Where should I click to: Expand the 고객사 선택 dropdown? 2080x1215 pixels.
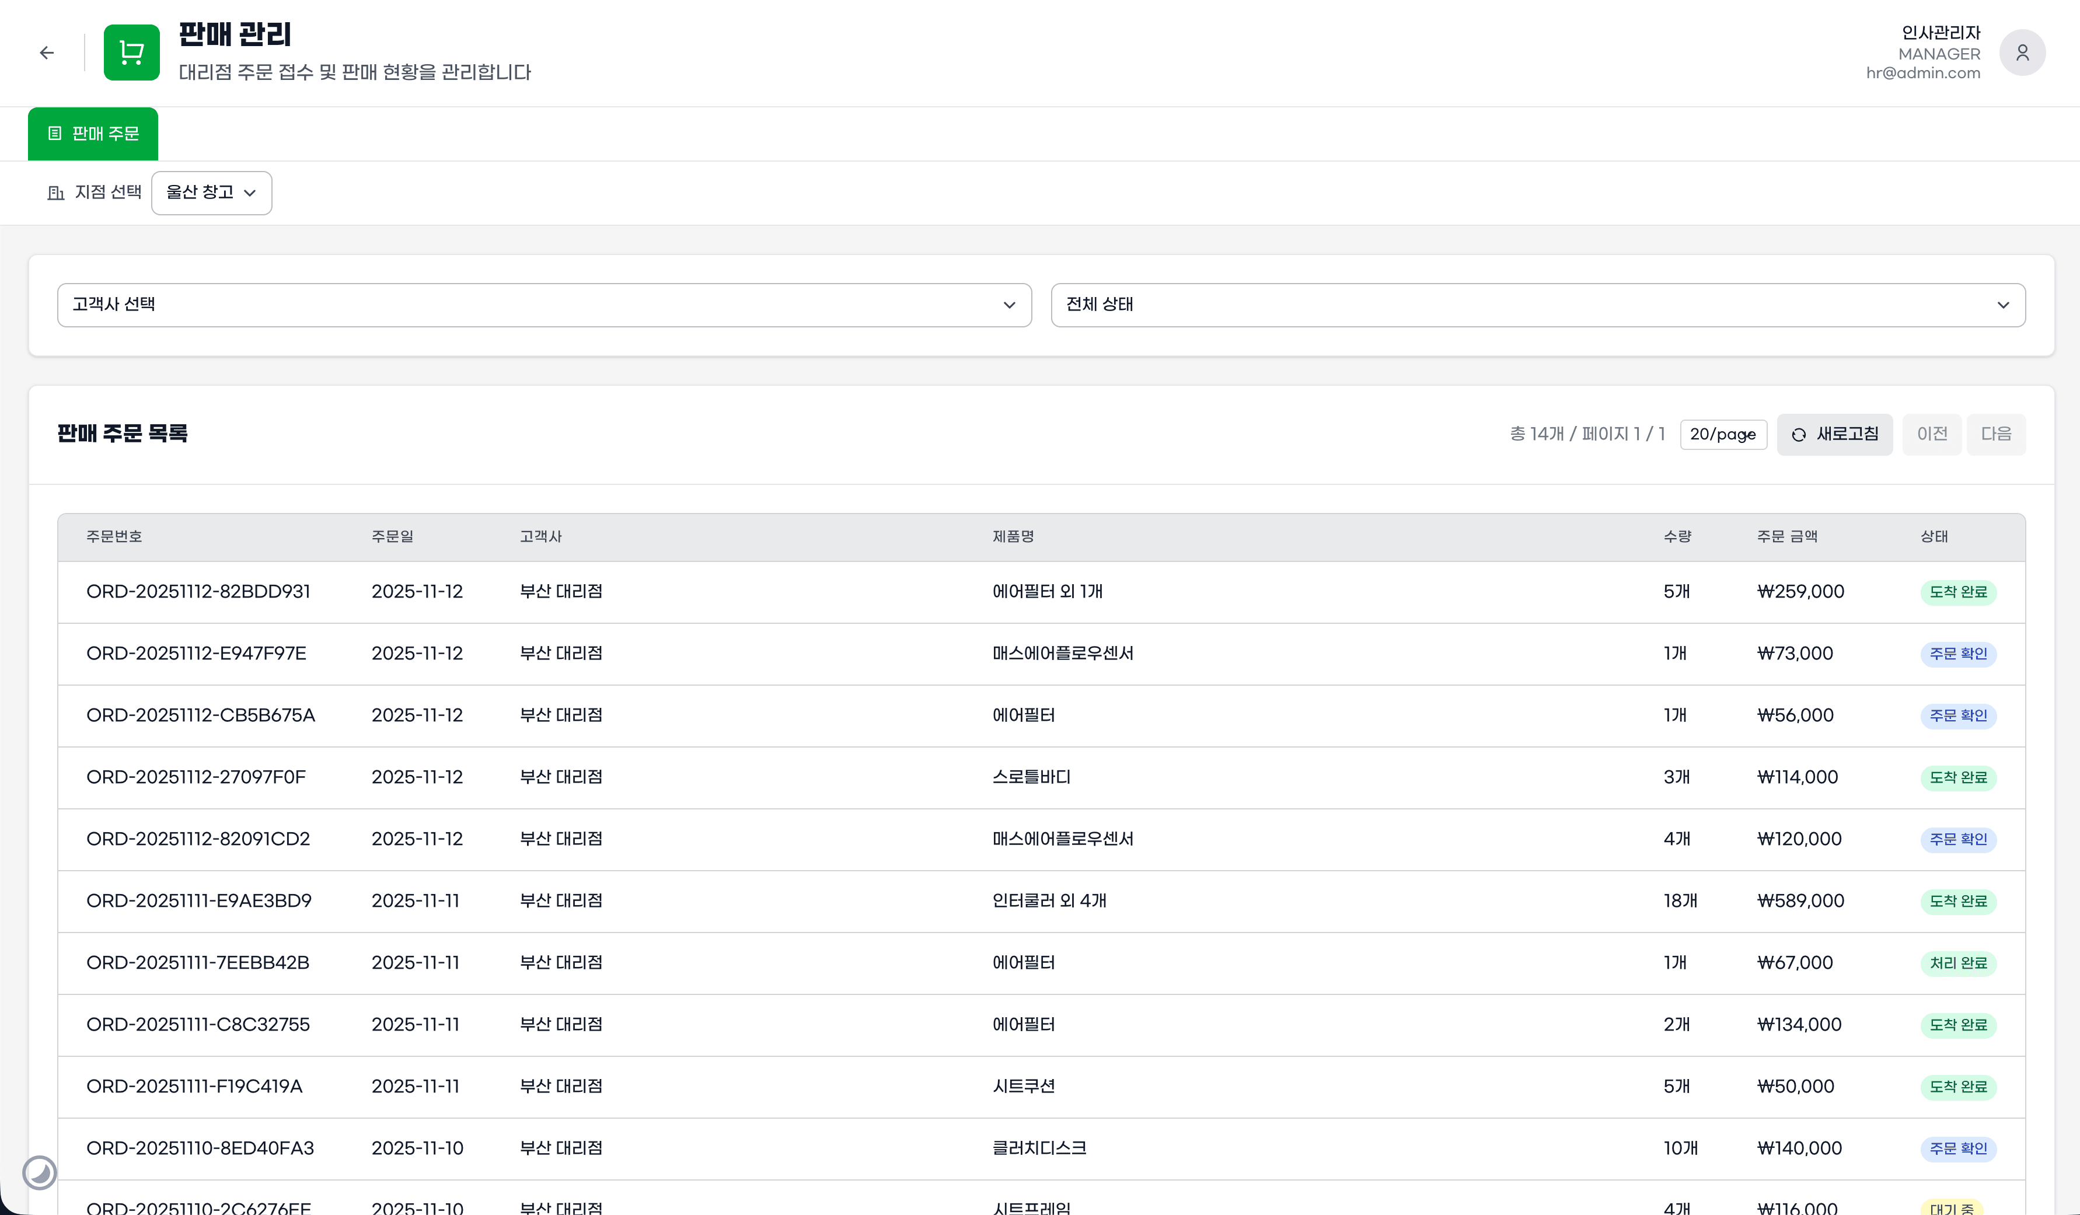pyautogui.click(x=544, y=305)
